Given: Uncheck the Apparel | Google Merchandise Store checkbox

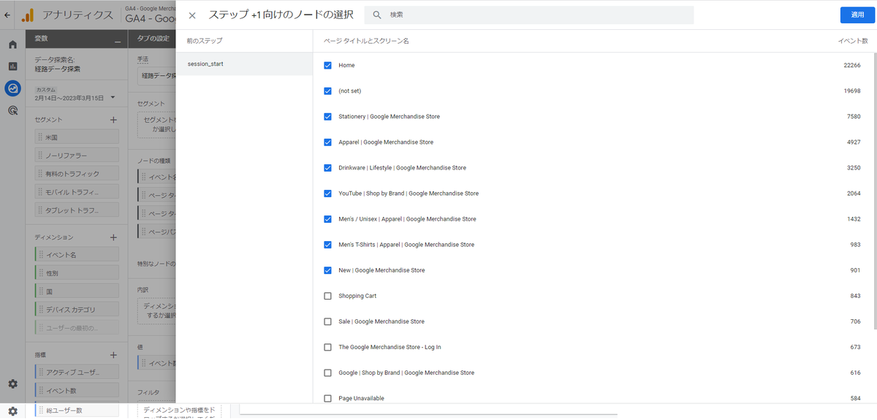Looking at the screenshot, I should pyautogui.click(x=327, y=142).
